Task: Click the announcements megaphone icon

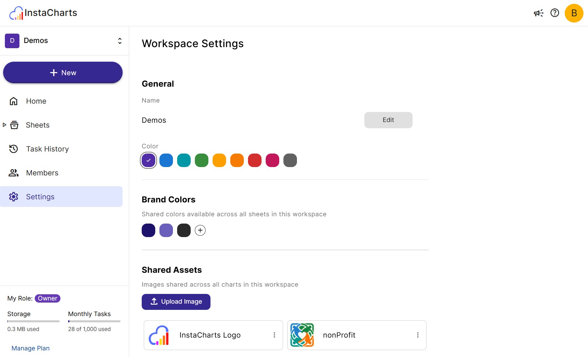Action: (538, 13)
